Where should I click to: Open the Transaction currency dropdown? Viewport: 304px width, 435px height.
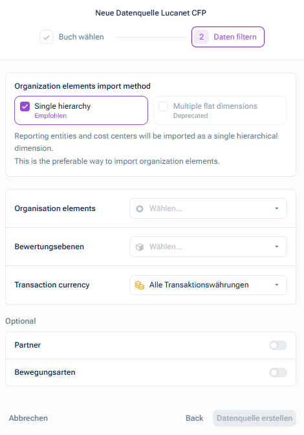pyautogui.click(x=208, y=285)
